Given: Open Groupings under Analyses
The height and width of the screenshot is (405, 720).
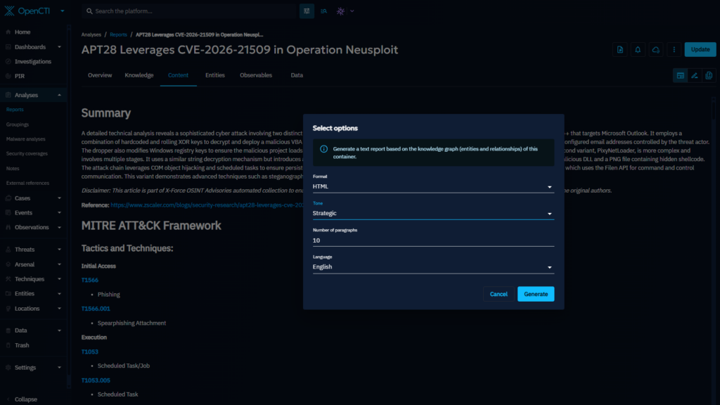Looking at the screenshot, I should [x=18, y=124].
